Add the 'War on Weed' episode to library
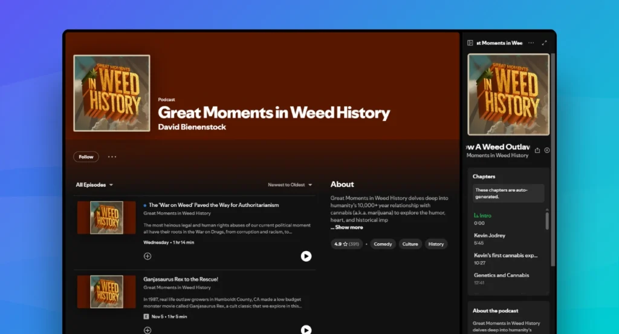The image size is (619, 334). point(147,256)
